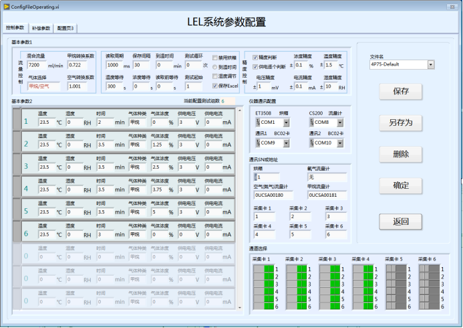Click the 气体浓度 field showing 1.25 in row 2
Image resolution: width=463 pixels, height=328 pixels.
tap(160, 145)
